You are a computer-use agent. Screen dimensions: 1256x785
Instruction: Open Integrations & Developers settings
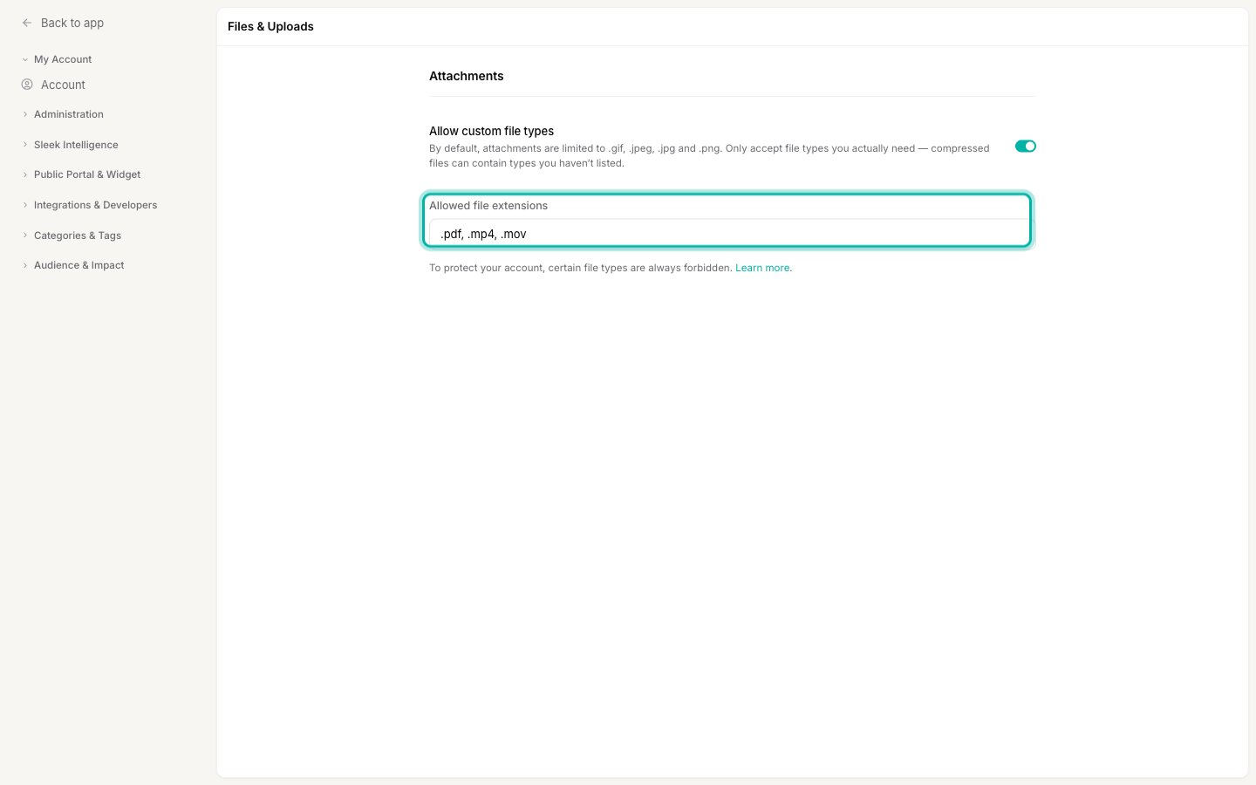click(x=96, y=205)
